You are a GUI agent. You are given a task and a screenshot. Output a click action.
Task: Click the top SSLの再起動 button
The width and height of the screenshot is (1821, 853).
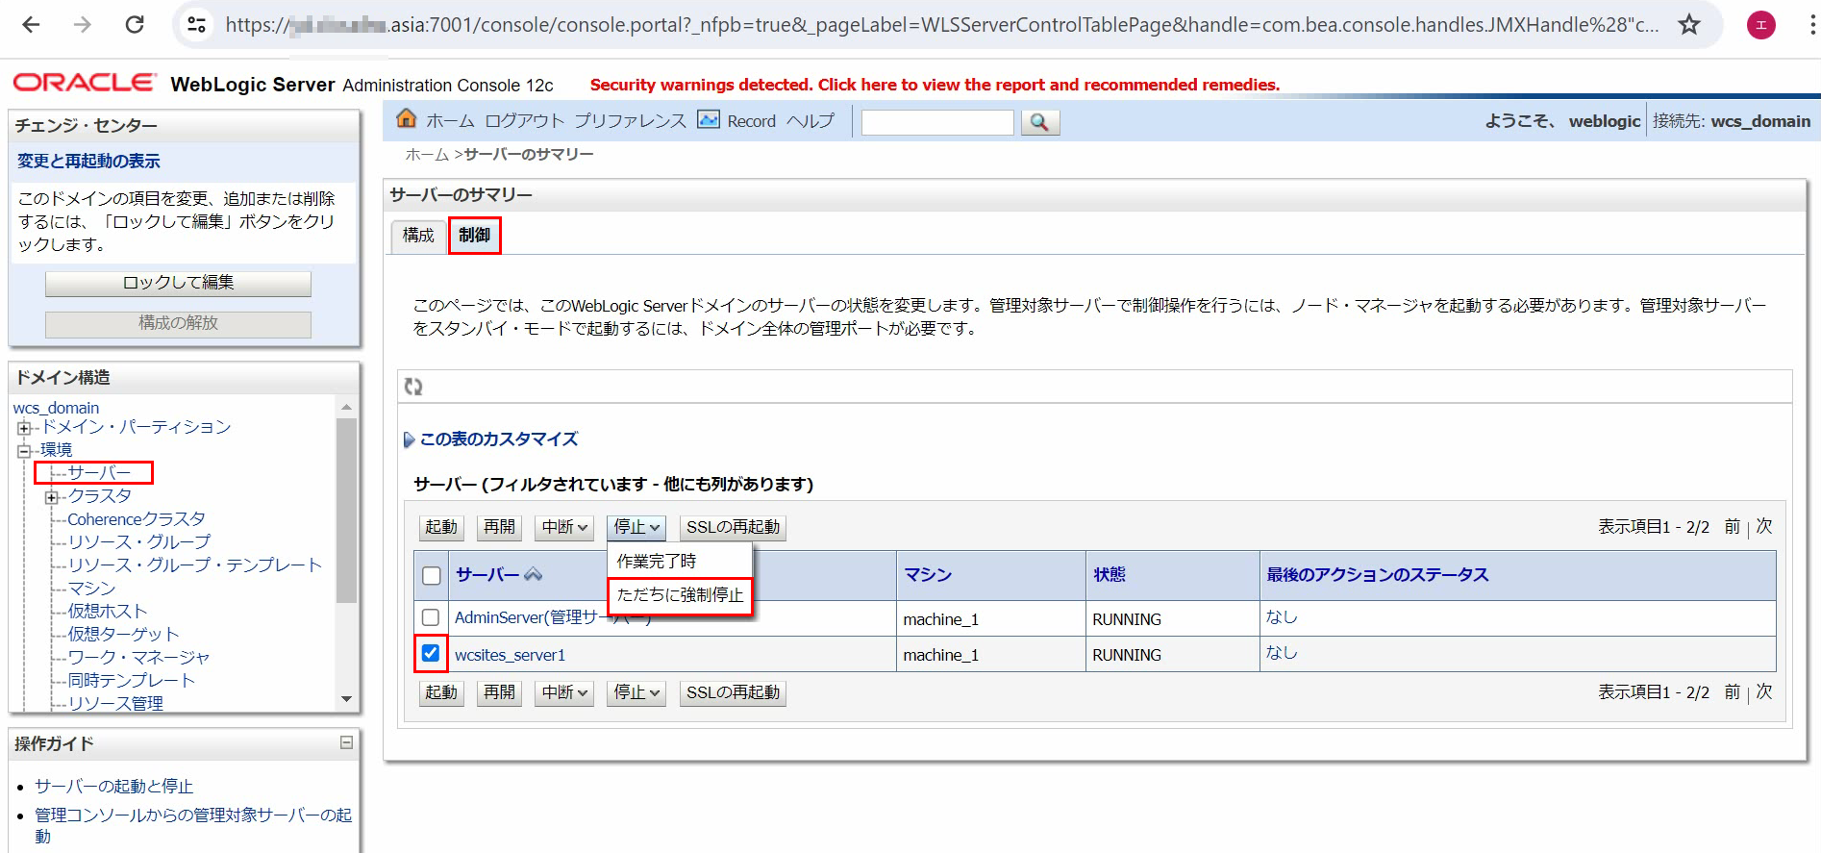[x=733, y=527]
